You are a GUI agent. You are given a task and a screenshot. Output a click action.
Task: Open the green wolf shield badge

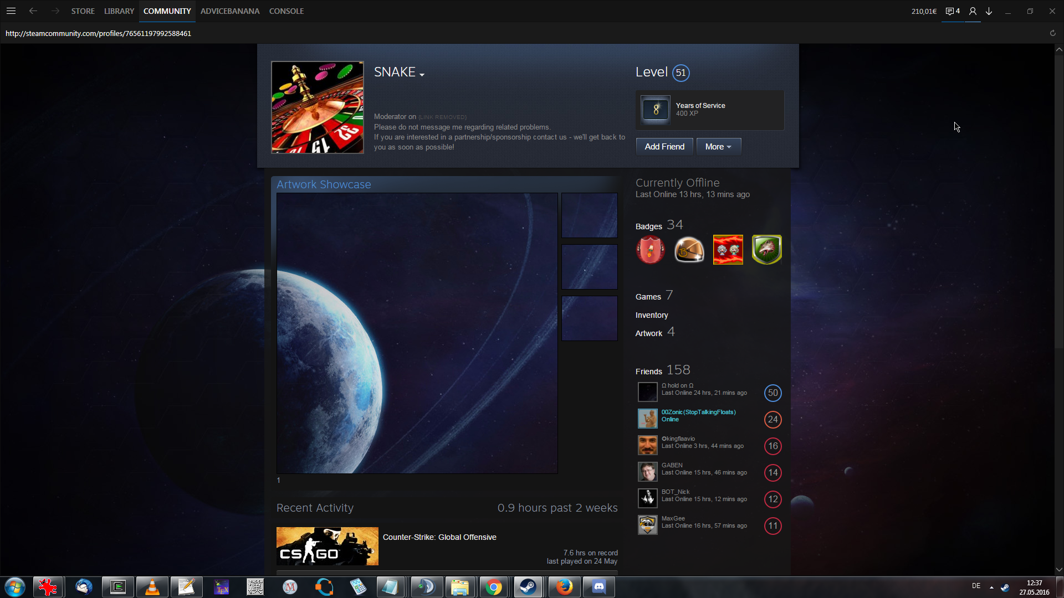pyautogui.click(x=766, y=249)
